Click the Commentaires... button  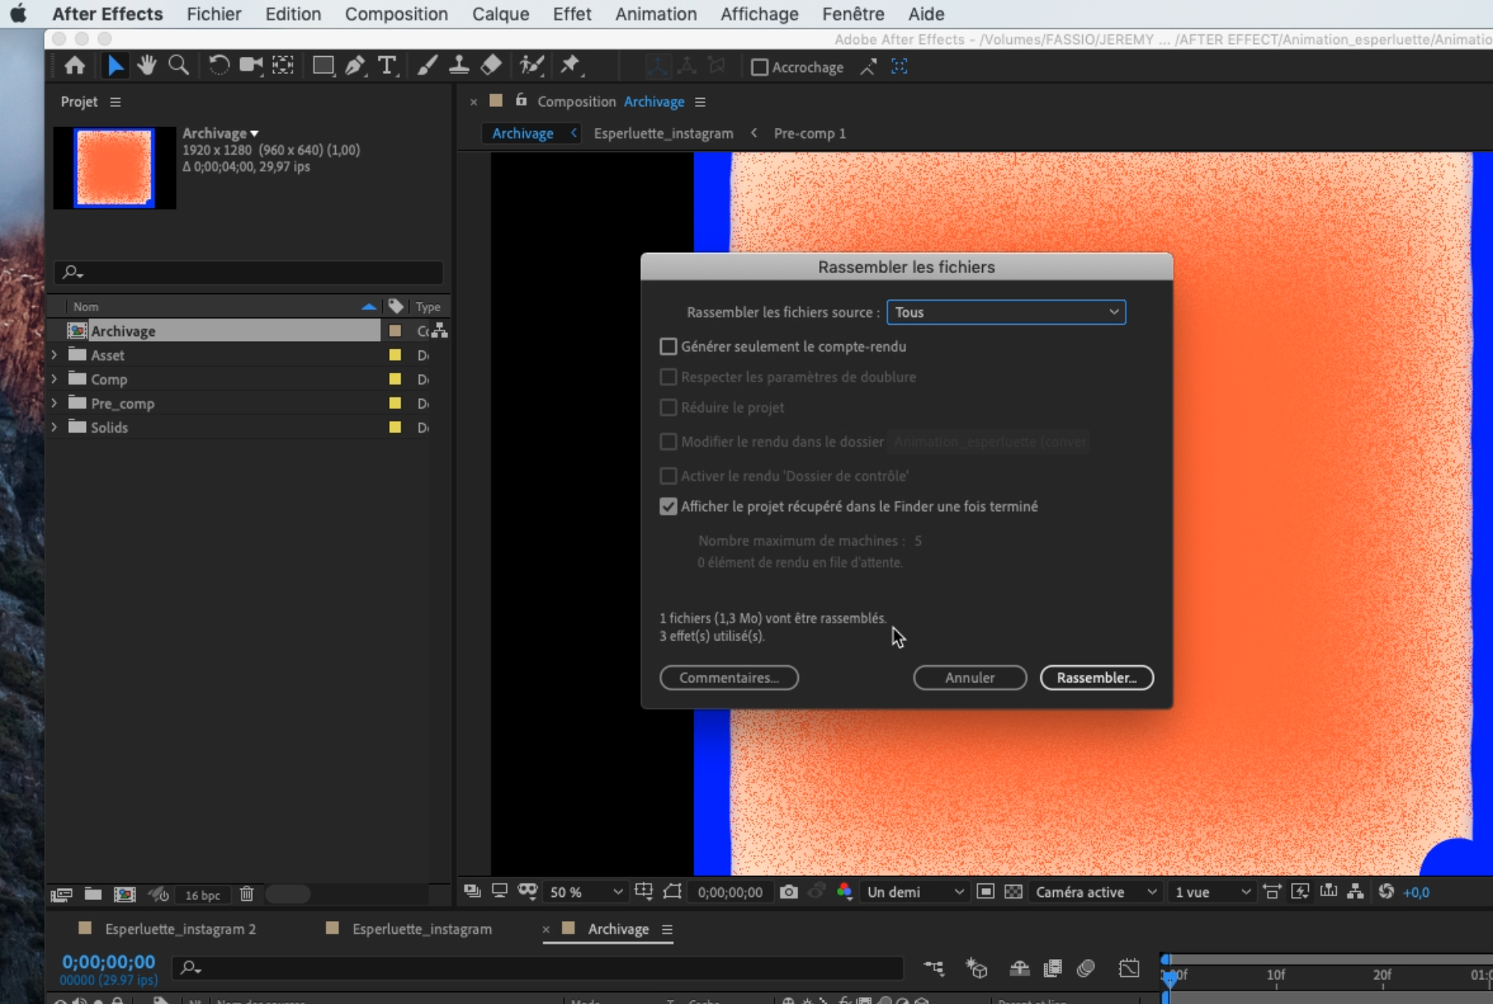point(729,678)
